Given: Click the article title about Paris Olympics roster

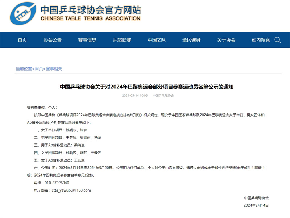Looking at the screenshot, I should coord(145,87).
